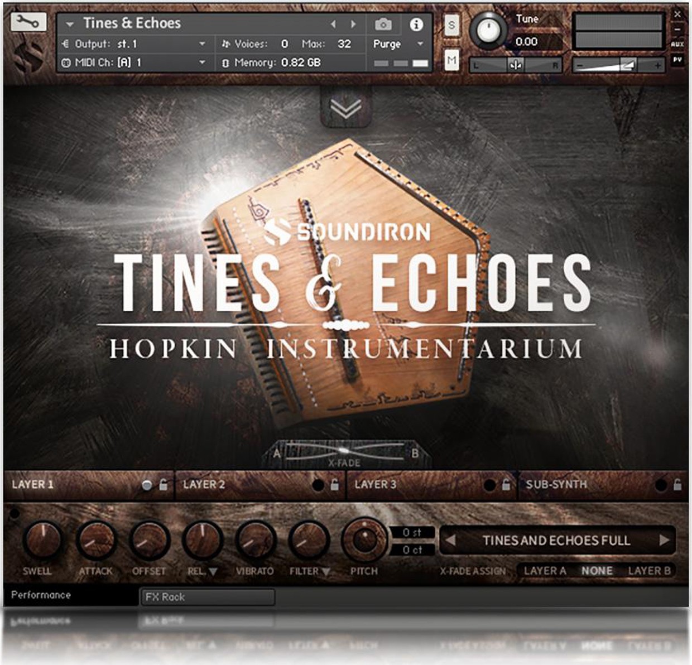Click the PV button
Screen dimensions: 692x665
click(x=677, y=59)
